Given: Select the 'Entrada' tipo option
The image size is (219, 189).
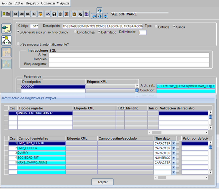Looking at the screenshot, I should [x=156, y=27].
